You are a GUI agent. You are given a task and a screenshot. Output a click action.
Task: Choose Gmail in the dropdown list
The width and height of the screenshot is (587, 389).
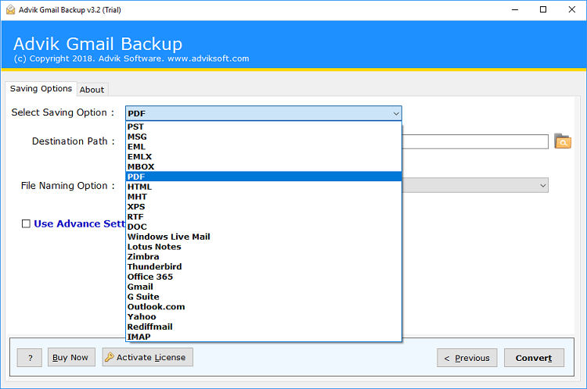point(264,287)
